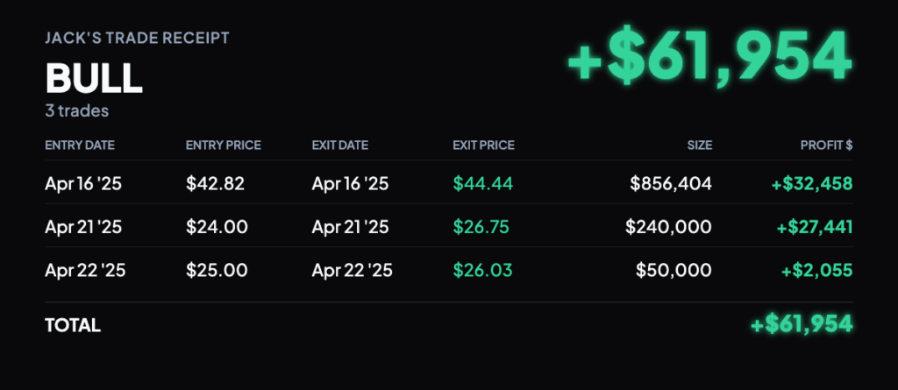898x390 pixels.
Task: Click the BULL ticker title
Action: [x=93, y=78]
